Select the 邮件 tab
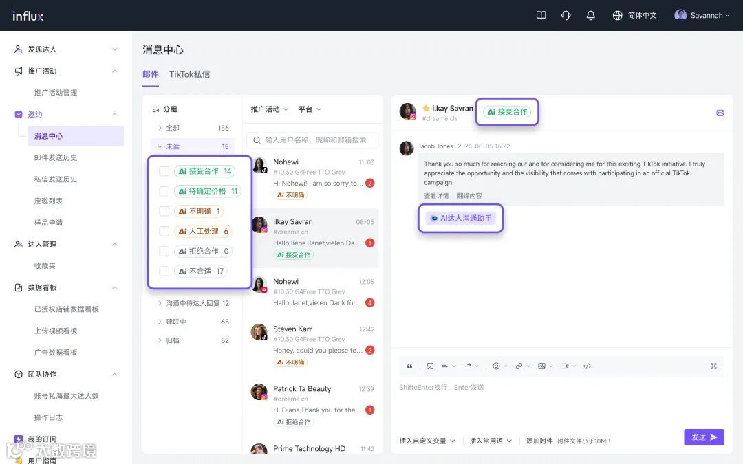 point(150,74)
